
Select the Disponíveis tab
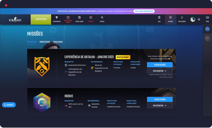[32, 42]
